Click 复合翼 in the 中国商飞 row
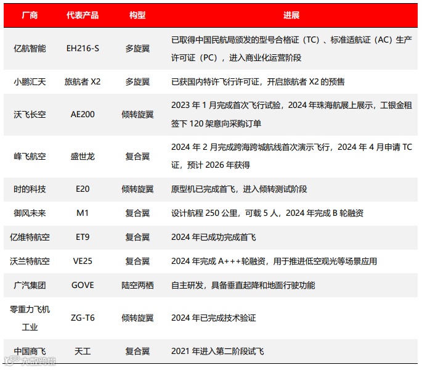Screen dimensions: 422x370 137,351
